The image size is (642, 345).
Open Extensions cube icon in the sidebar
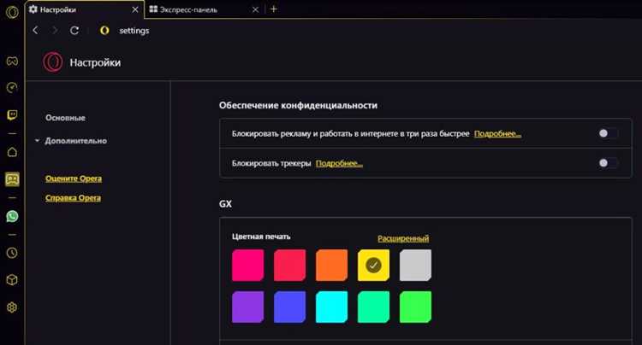(x=12, y=280)
